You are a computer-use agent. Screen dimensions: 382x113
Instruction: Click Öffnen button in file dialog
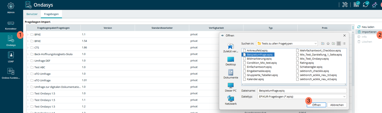click(316, 105)
